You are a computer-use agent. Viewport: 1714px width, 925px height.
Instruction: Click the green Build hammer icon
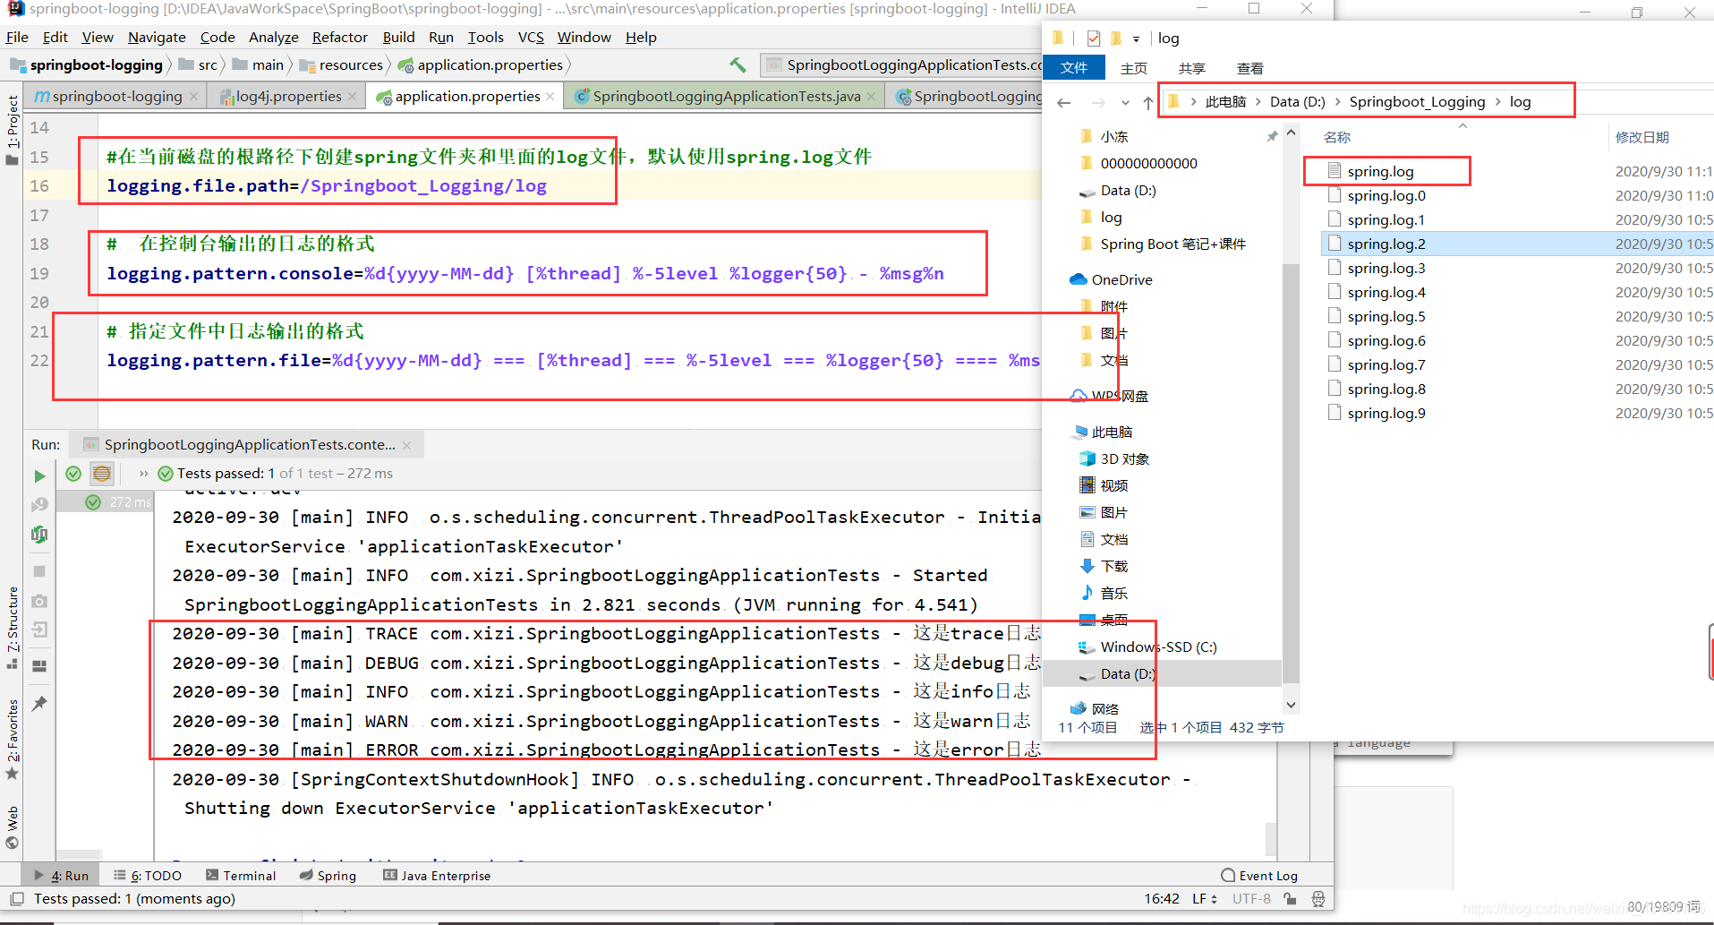click(x=738, y=64)
